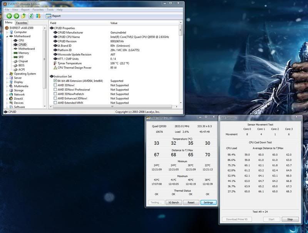Click the horizontal scrollbar in the details pane
This screenshot has height=233, width=308.
(112, 106)
